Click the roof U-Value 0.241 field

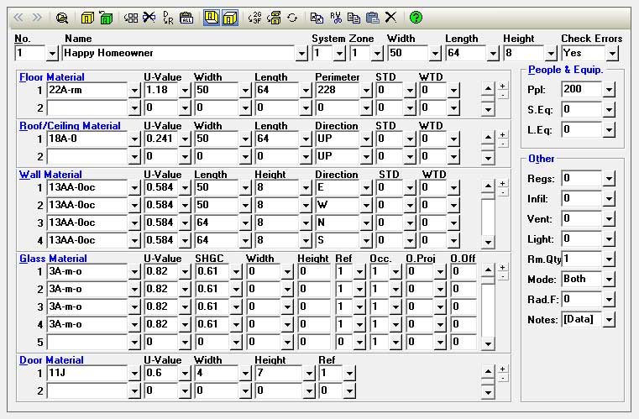click(x=162, y=139)
